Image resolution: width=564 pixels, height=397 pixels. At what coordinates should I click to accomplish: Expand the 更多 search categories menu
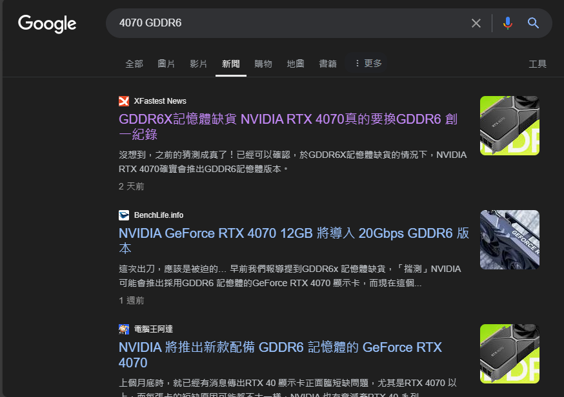[x=367, y=63]
